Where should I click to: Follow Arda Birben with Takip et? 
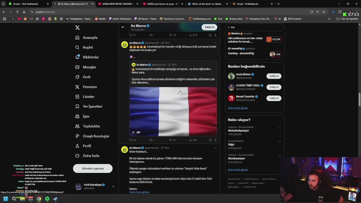coord(274,76)
